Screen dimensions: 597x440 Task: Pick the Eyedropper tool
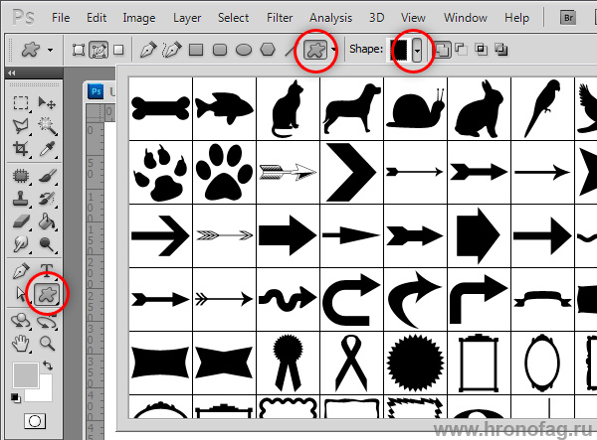[46, 148]
